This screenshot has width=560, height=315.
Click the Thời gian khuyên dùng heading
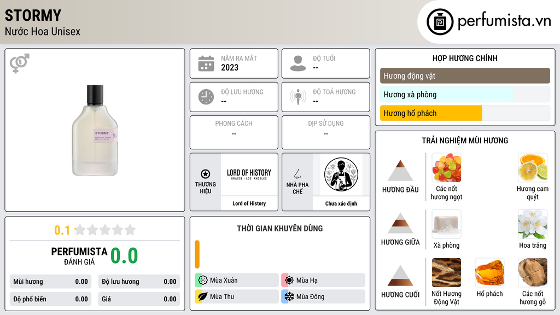tap(280, 228)
